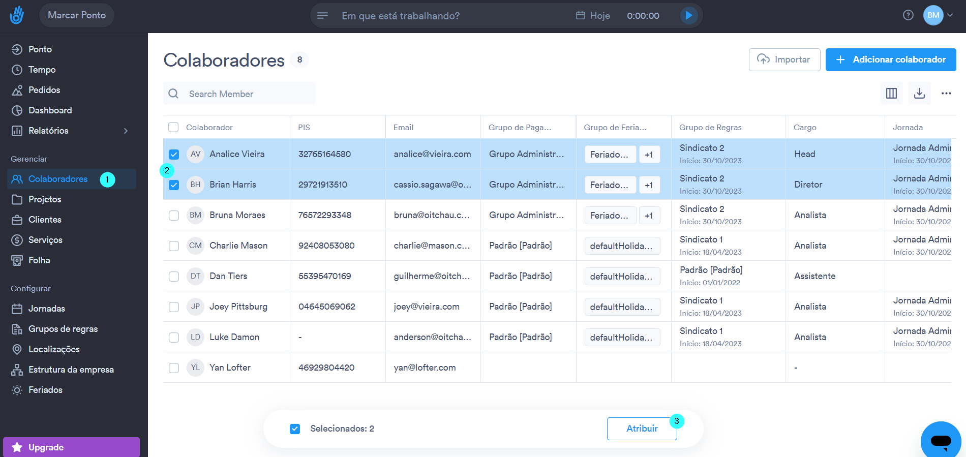Open Localizações in the sidebar
The width and height of the screenshot is (966, 457).
coord(54,349)
